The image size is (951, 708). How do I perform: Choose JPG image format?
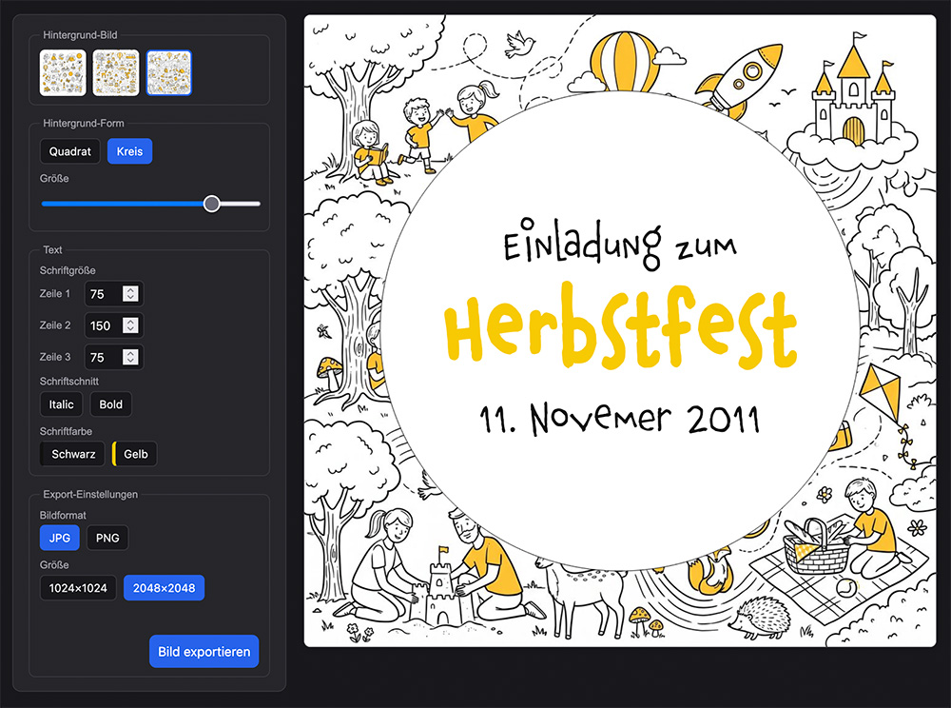59,538
